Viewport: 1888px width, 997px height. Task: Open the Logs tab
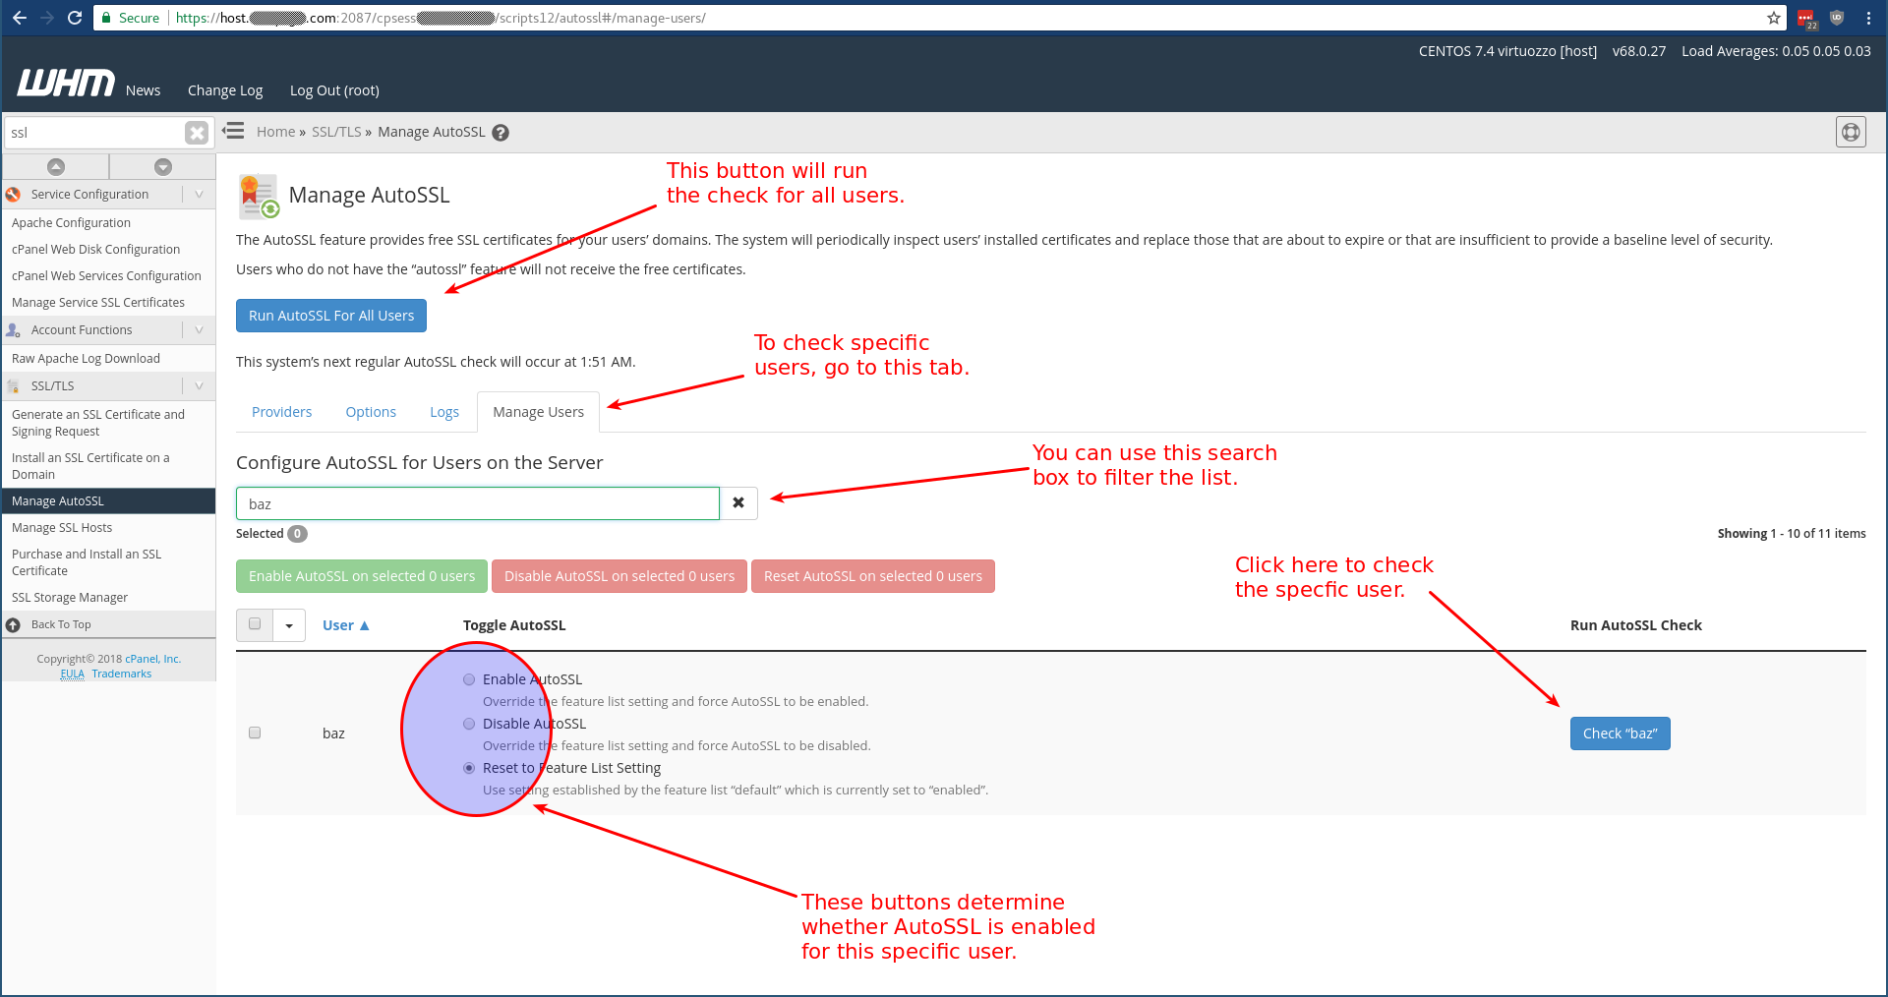pyautogui.click(x=444, y=412)
